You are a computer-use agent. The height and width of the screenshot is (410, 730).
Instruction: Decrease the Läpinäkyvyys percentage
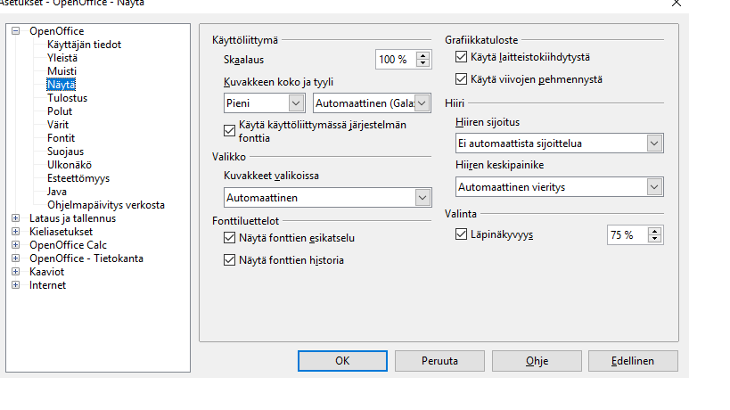coord(654,239)
